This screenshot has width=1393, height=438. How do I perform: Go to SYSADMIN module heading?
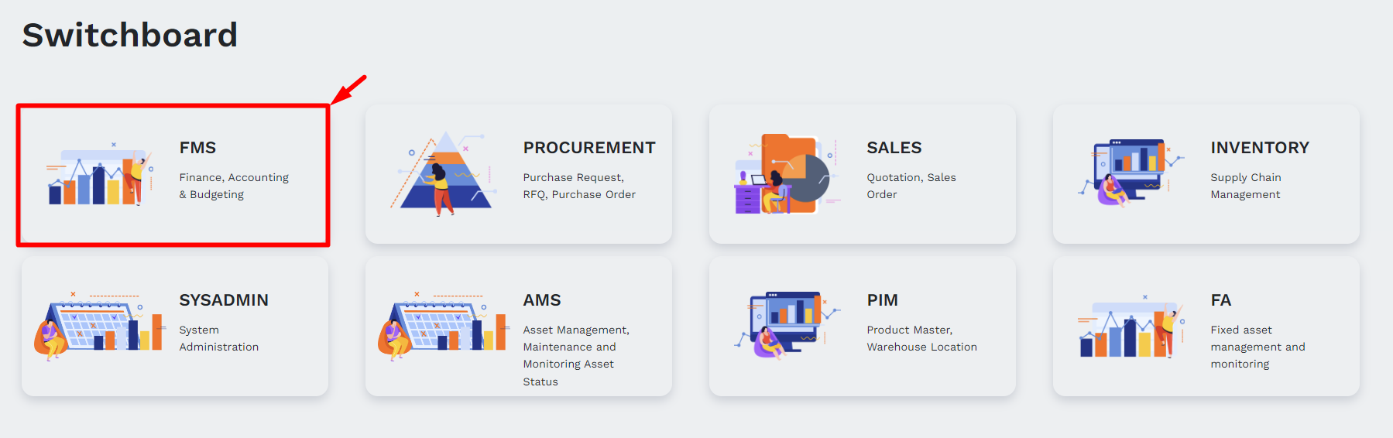pyautogui.click(x=224, y=300)
